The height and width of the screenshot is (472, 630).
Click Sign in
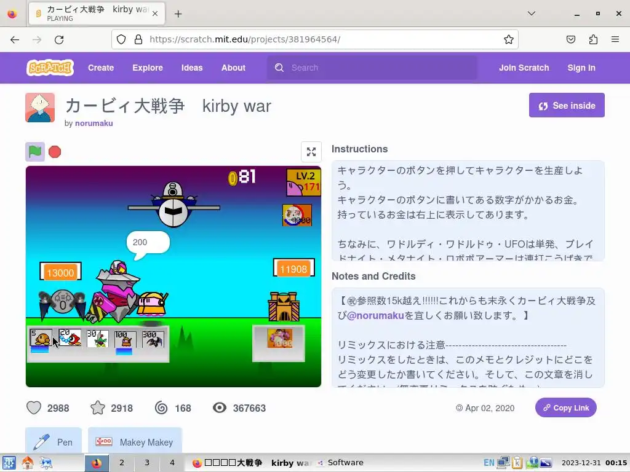tap(581, 68)
